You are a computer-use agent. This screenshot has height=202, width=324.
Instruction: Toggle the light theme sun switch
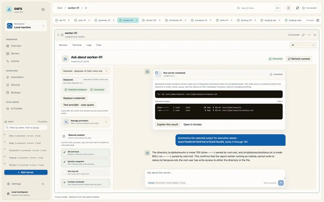[288, 8]
